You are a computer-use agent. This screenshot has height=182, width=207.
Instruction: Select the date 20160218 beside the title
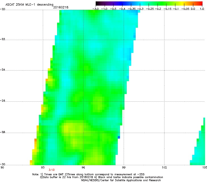[61, 7]
